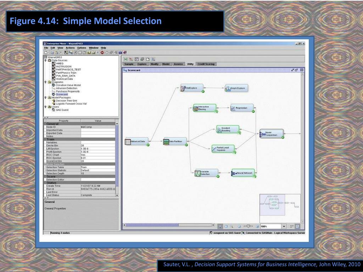
Task: Select the Variable Selection node
Action: click(x=207, y=173)
